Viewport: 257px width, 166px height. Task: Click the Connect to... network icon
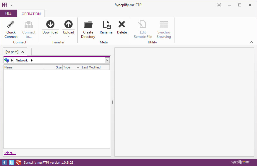pos(29,24)
